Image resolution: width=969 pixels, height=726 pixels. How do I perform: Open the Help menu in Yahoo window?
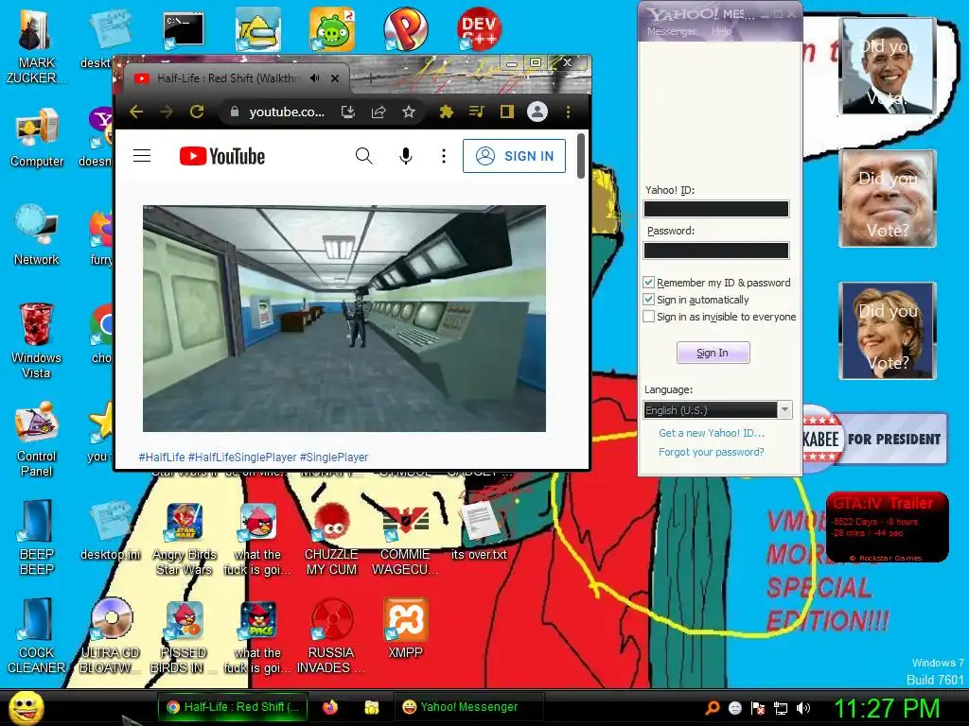(721, 31)
